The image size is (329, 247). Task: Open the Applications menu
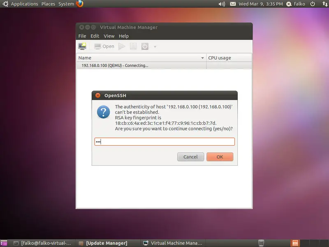point(24,4)
